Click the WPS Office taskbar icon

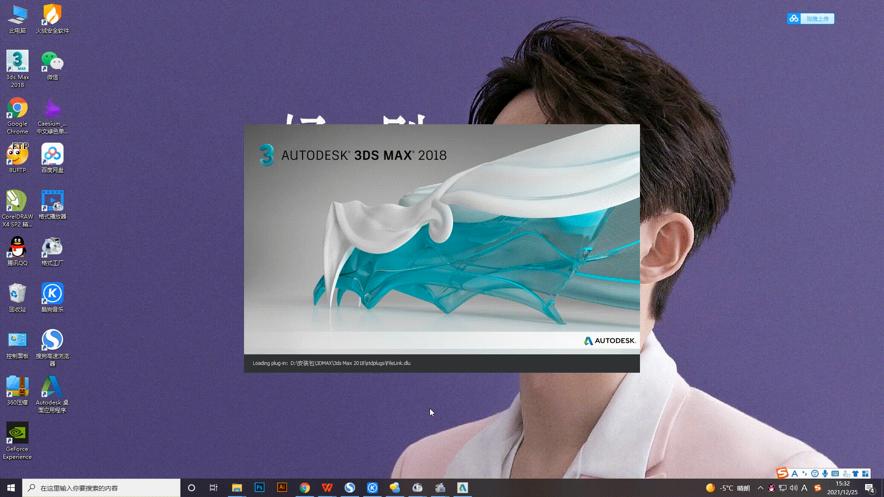point(327,487)
